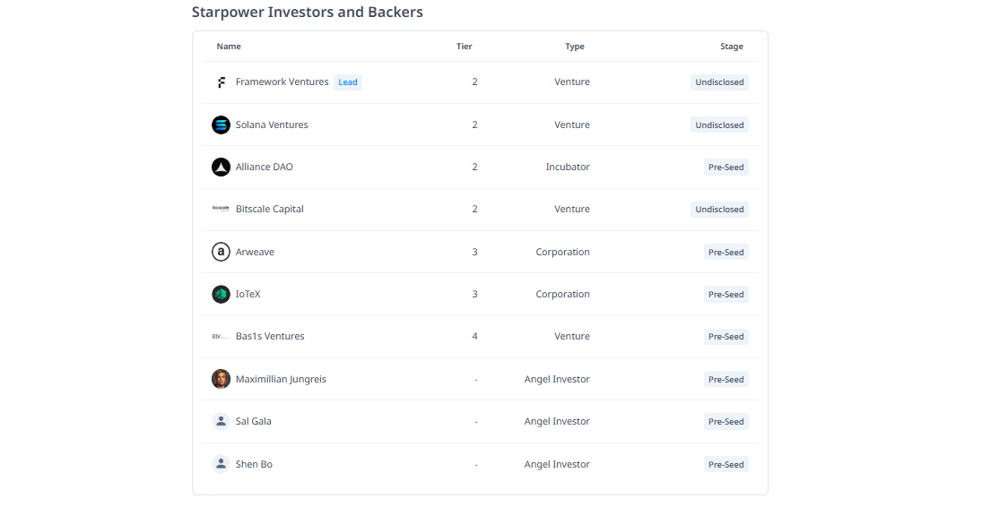This screenshot has height=507, width=982.
Task: Click the Undisclosed badge for Bitscale Capital
Action: click(x=719, y=210)
